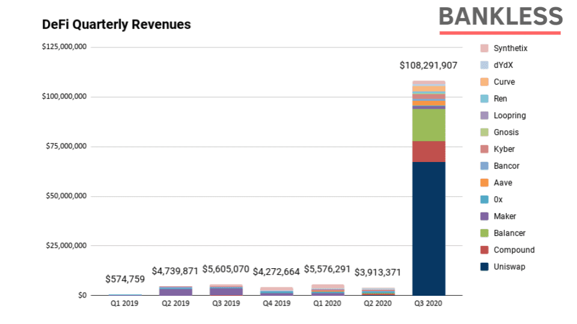Select the Loopring legend swatch
The height and width of the screenshot is (324, 577).
[484, 115]
